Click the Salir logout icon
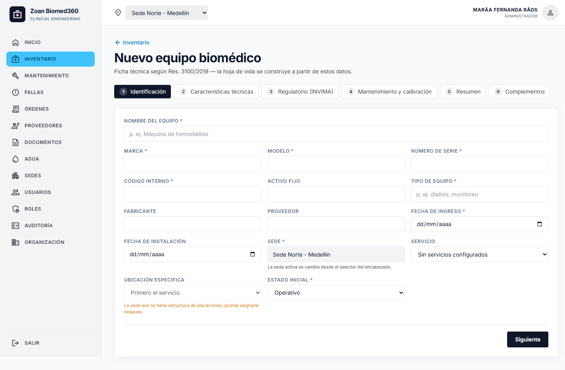This screenshot has height=370, width=565. tap(15, 343)
